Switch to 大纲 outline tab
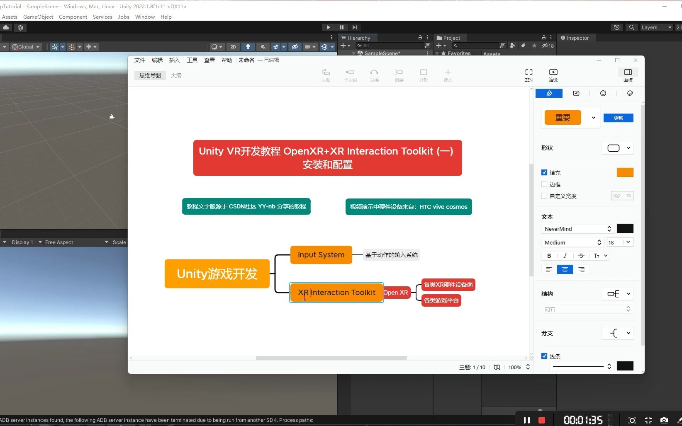 click(x=176, y=75)
